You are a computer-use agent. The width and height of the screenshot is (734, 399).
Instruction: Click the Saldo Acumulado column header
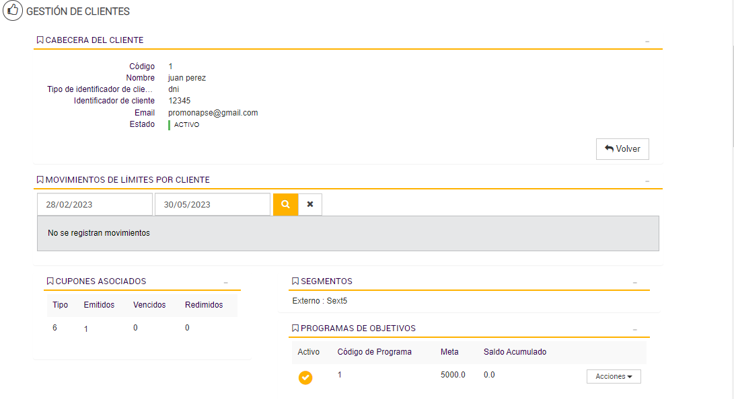tap(515, 352)
